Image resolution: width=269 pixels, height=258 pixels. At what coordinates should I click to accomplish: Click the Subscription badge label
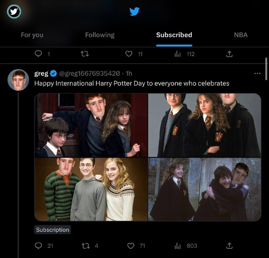[x=52, y=230]
